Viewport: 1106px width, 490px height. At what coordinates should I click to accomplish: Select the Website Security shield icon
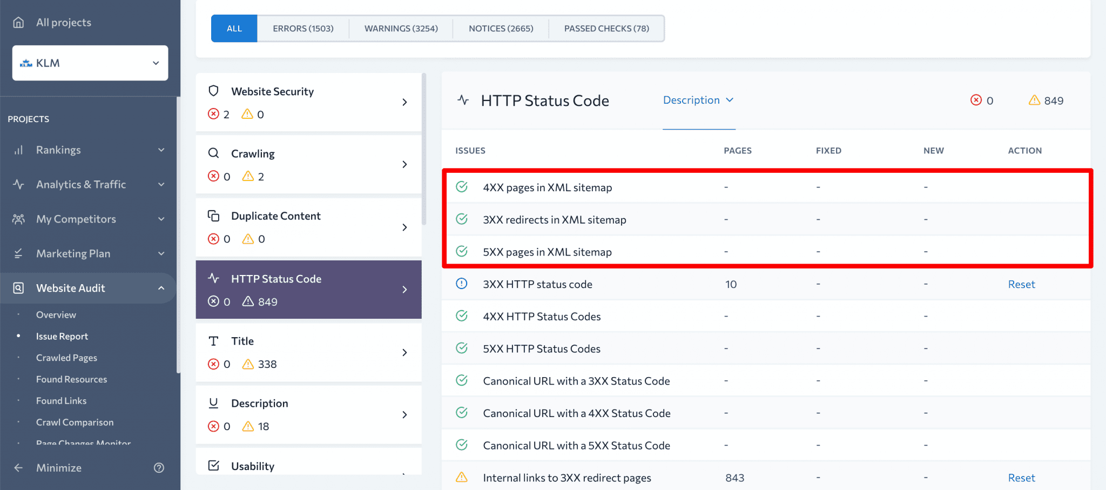(x=214, y=91)
